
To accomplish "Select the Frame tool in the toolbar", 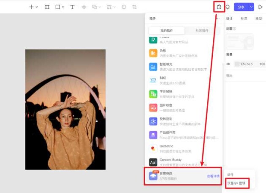I will pyautogui.click(x=47, y=7).
